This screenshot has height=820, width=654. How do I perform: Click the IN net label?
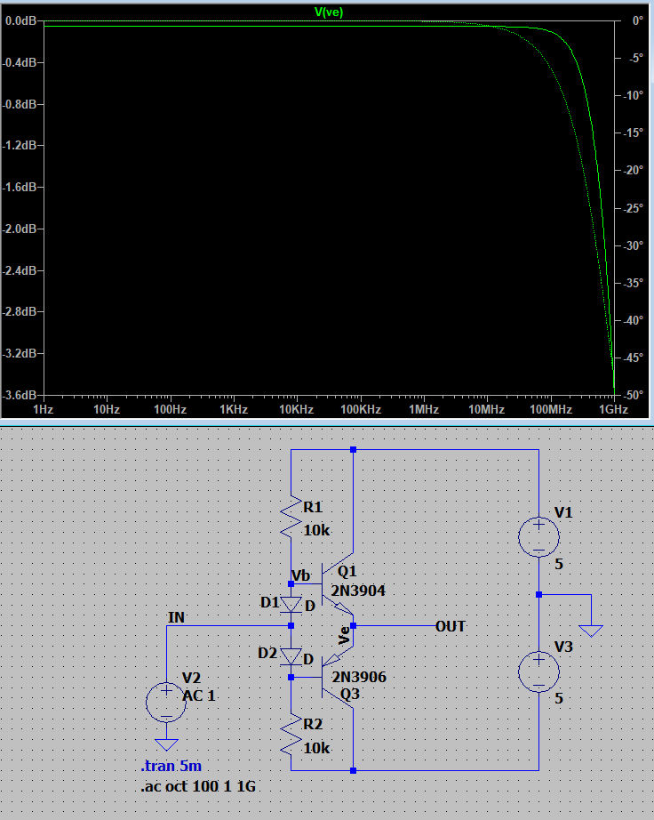178,617
